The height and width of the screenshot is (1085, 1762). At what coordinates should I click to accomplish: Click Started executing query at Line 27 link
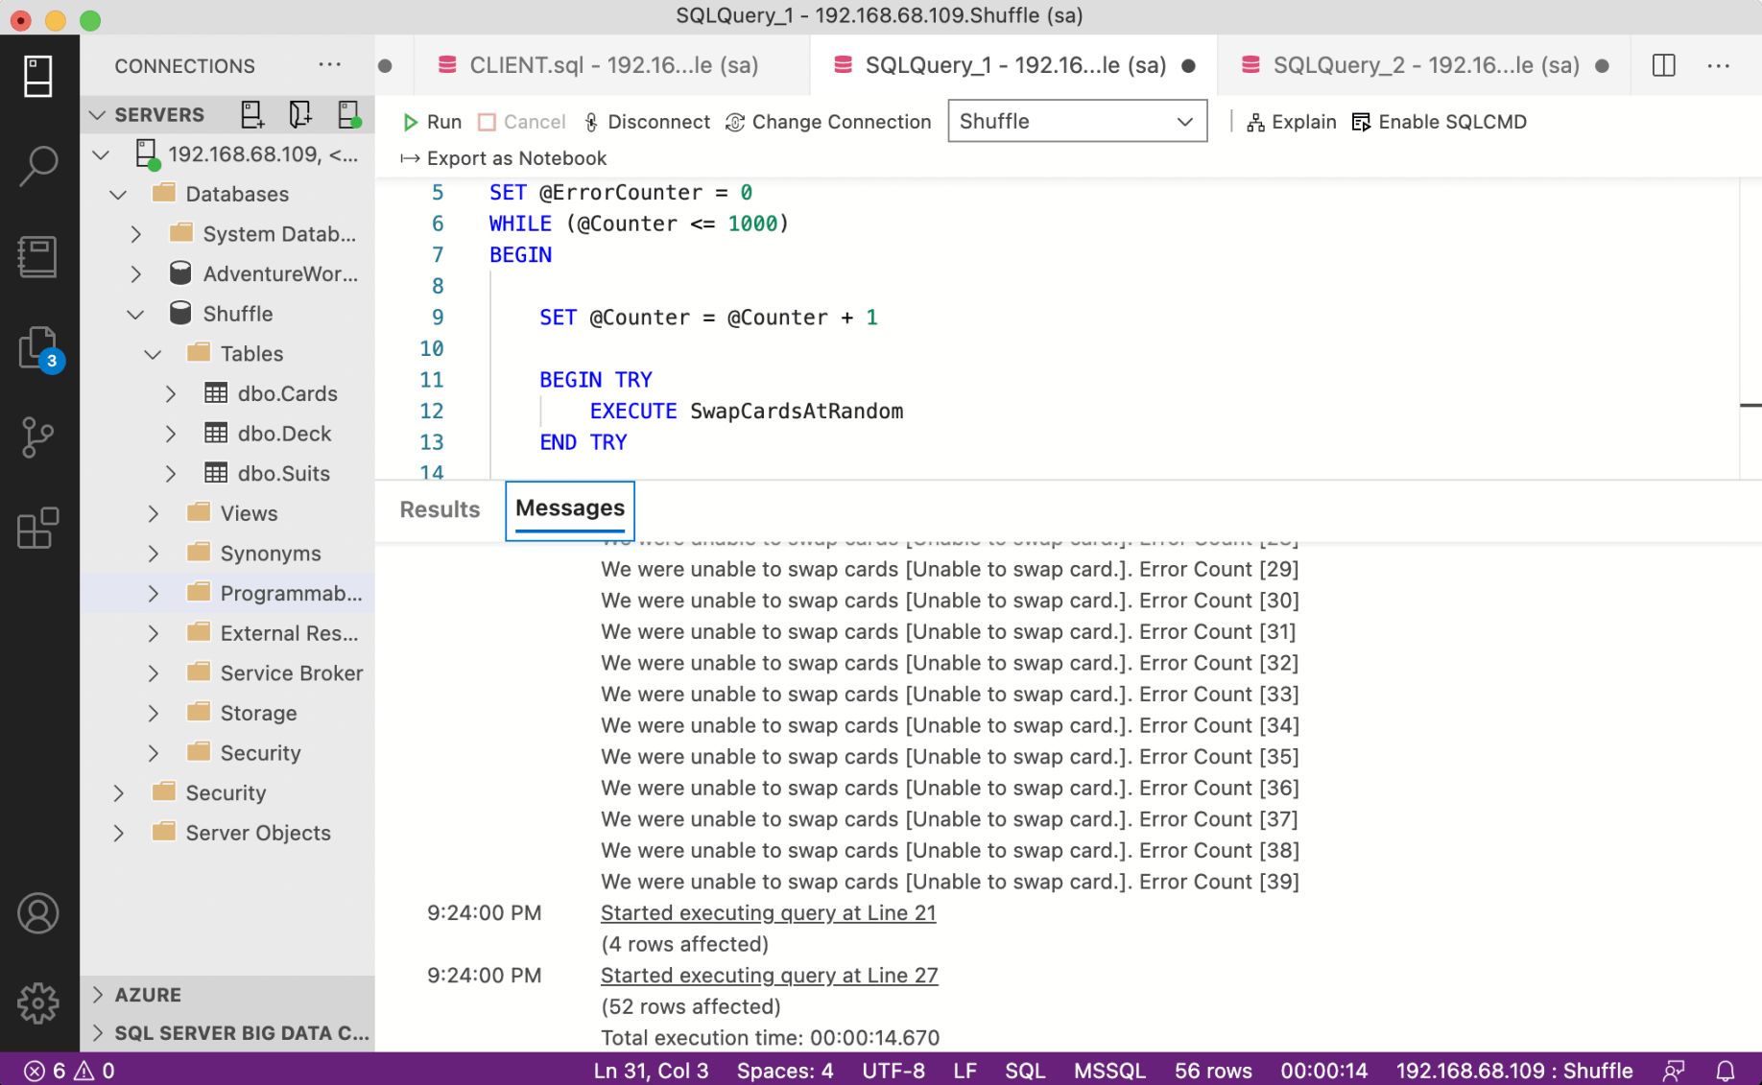[769, 975]
